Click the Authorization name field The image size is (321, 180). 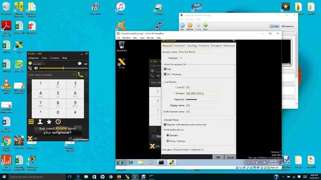pos(202,111)
